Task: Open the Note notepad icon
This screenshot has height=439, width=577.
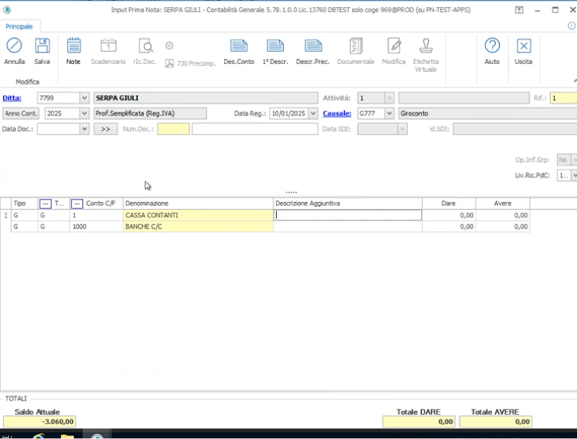Action: pyautogui.click(x=73, y=50)
